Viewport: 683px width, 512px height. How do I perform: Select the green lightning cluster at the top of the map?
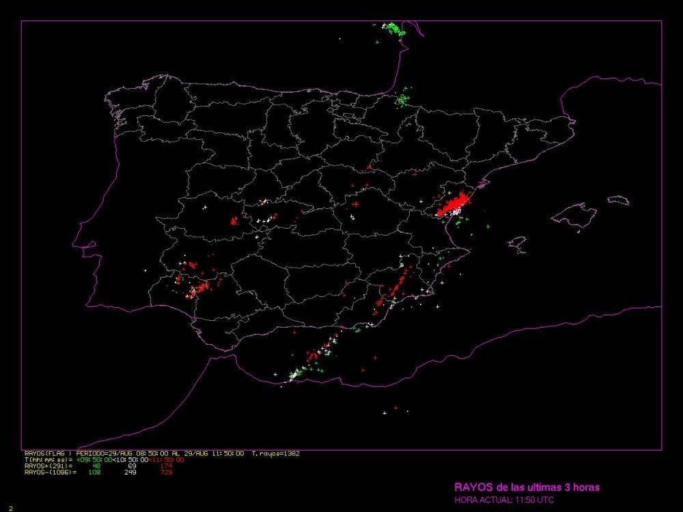(393, 29)
